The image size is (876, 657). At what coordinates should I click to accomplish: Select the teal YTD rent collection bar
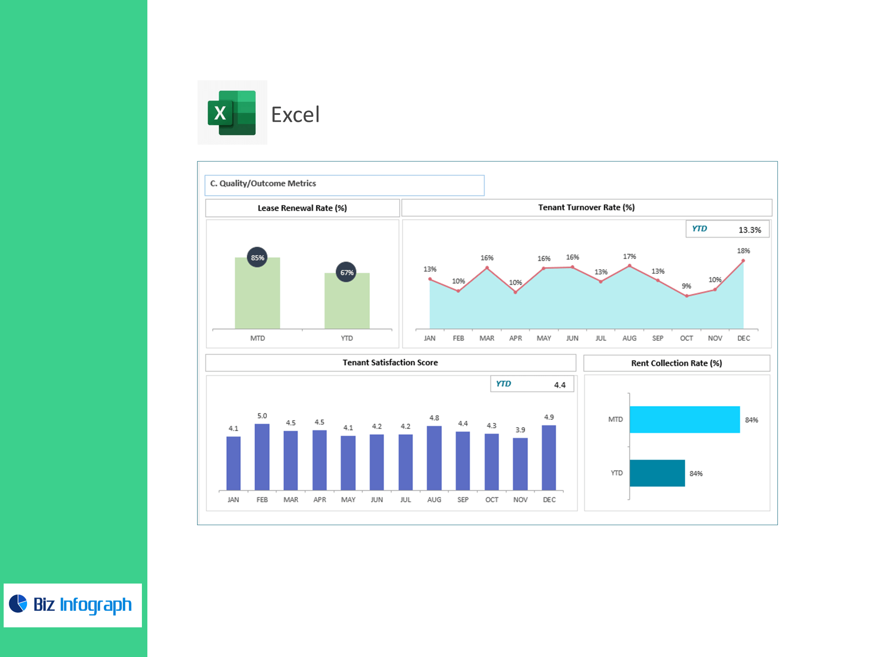pos(657,473)
